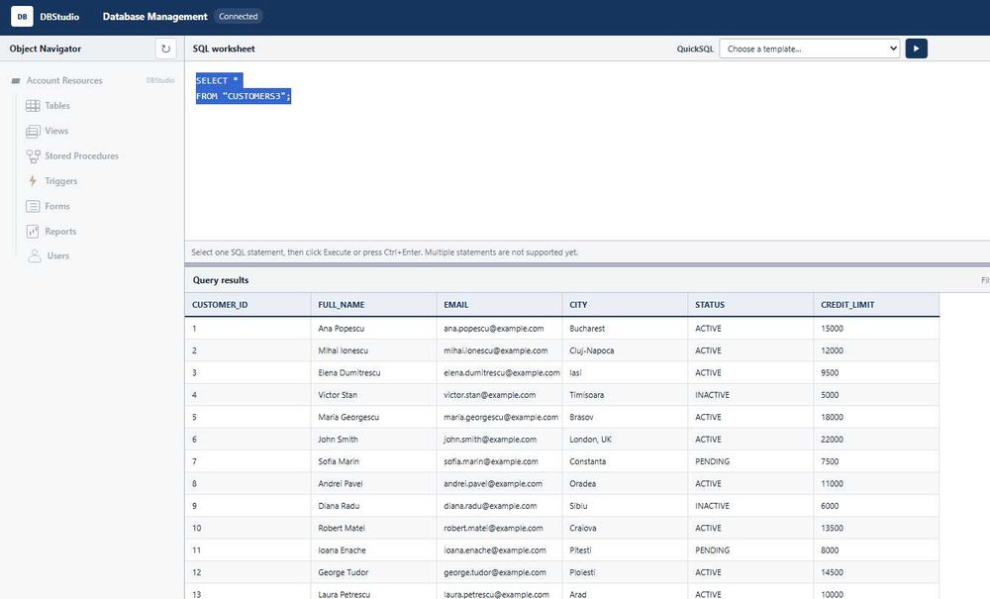This screenshot has width=990, height=599.
Task: Select the Ana Popescu name cell
Action: pyautogui.click(x=373, y=329)
